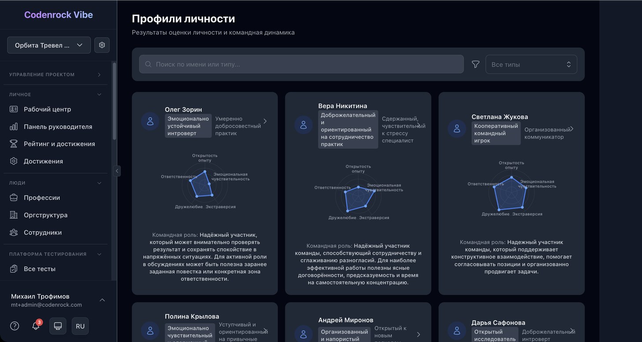642x342 pixels.
Task: Open Олег Зорин profile chevron
Action: (265, 121)
